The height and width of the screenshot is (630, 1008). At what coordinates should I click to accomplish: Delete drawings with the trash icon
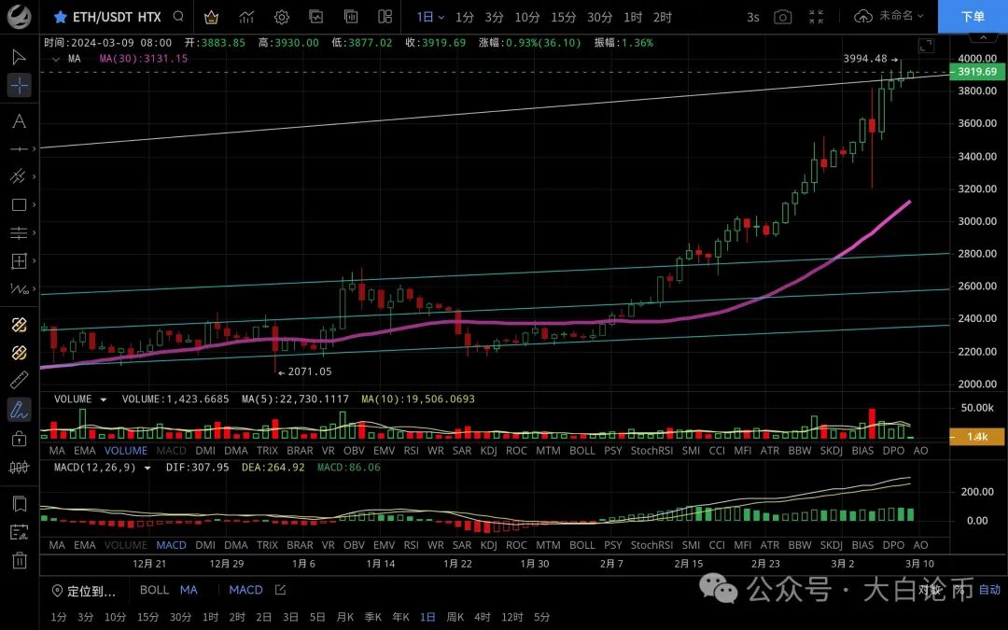tap(20, 561)
